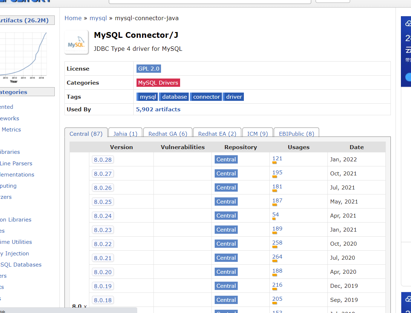Open the 187 usages link
411x313 pixels.
(277, 201)
